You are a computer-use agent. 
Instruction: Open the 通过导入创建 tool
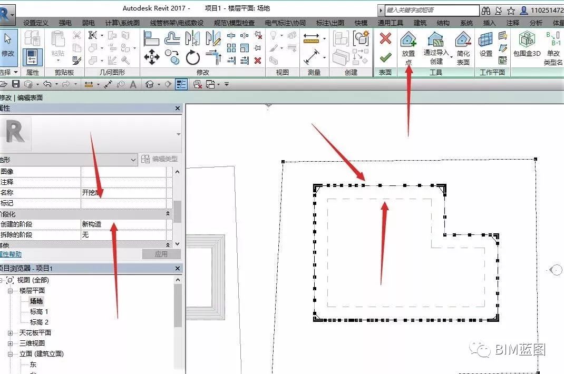click(x=436, y=48)
